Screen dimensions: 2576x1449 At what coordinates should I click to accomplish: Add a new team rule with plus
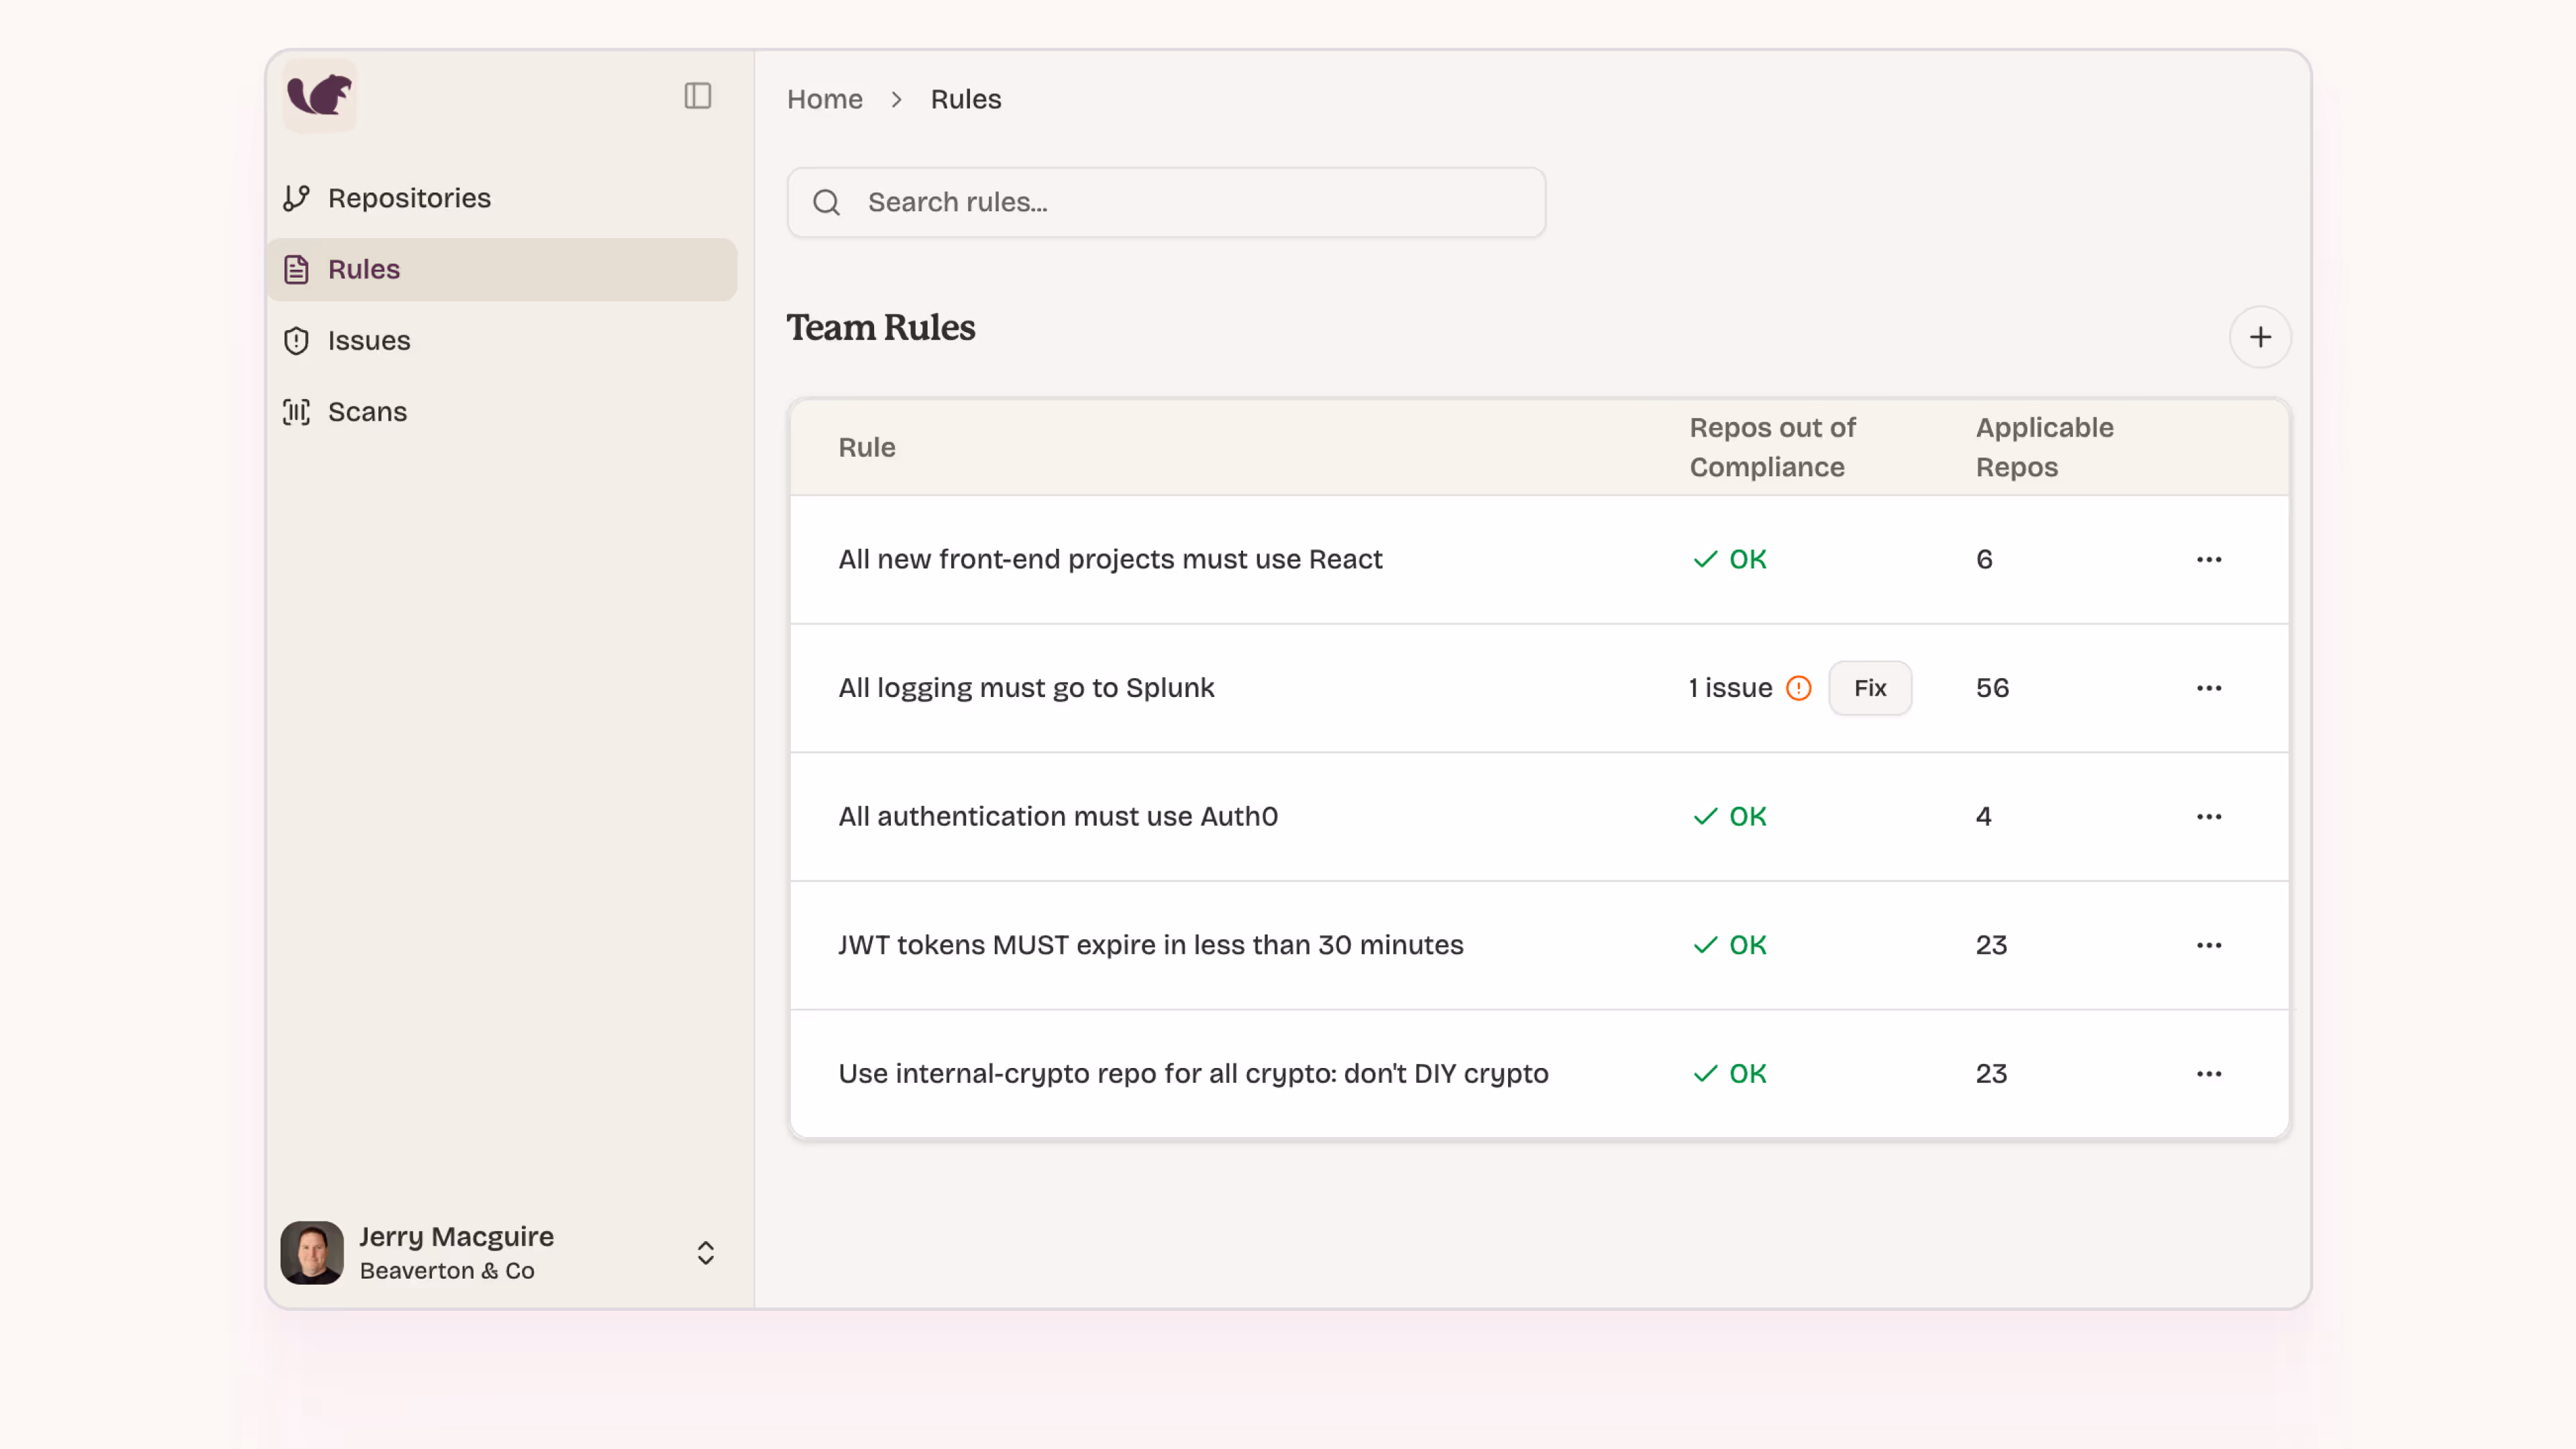pyautogui.click(x=2259, y=338)
